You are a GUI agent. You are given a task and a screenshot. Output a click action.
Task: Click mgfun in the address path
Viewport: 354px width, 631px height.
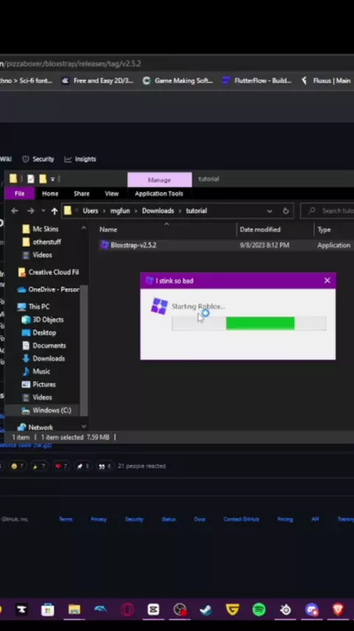119,211
